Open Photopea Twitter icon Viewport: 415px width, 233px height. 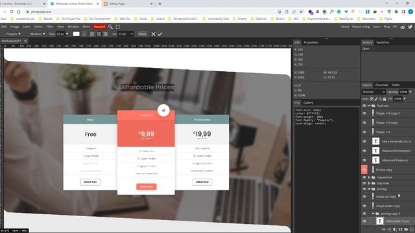[x=410, y=27]
